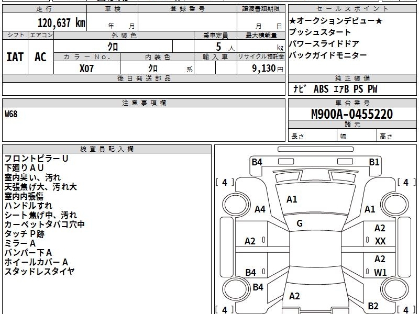Click the A1 mark on the hood

292,199
